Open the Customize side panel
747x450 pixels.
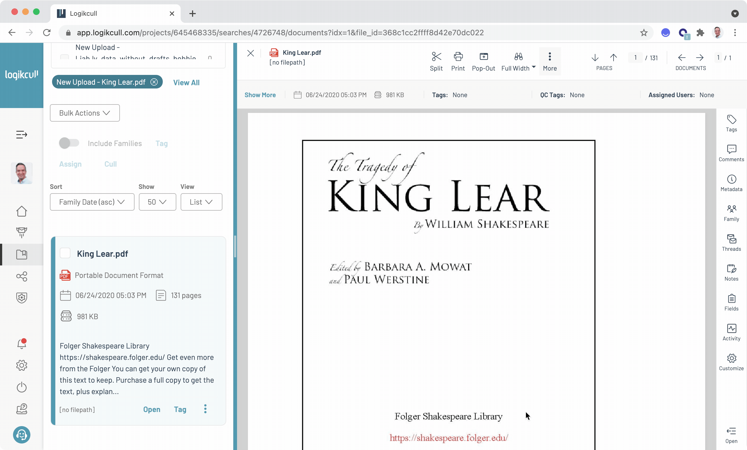[x=731, y=362]
